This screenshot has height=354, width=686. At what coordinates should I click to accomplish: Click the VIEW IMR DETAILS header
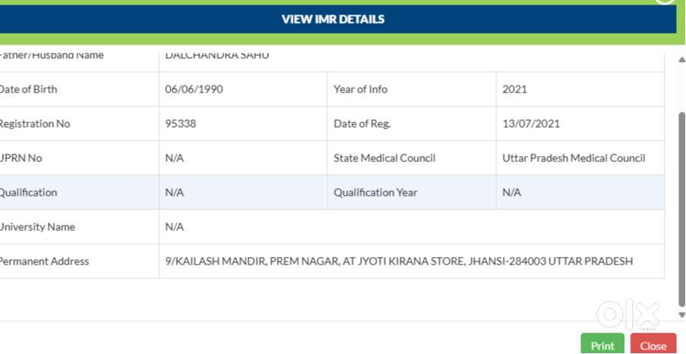click(x=333, y=19)
